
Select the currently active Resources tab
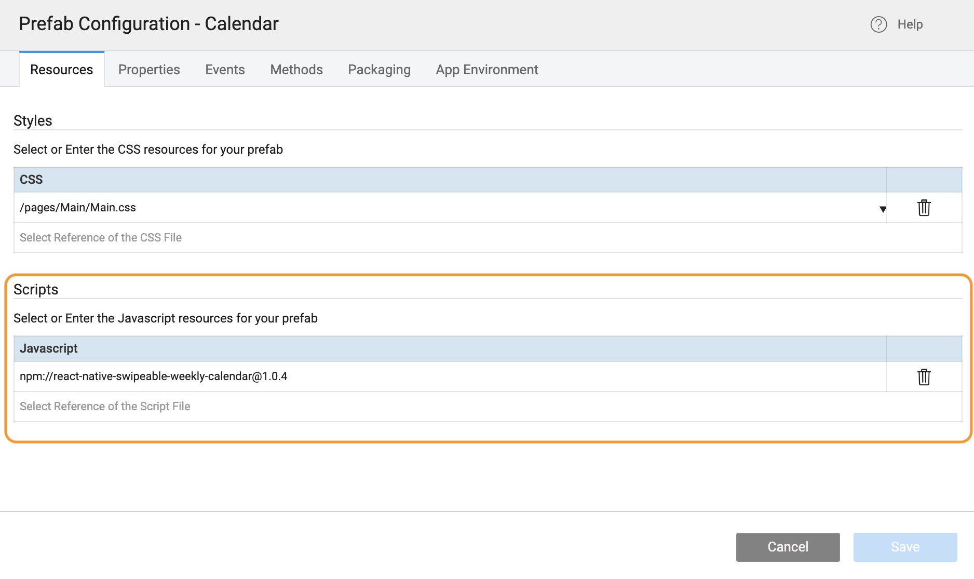[61, 69]
